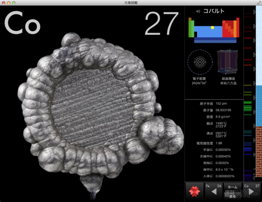The width and height of the screenshot is (262, 202).
Task: Select the 沸点 2927°C value
Action: (x=221, y=133)
